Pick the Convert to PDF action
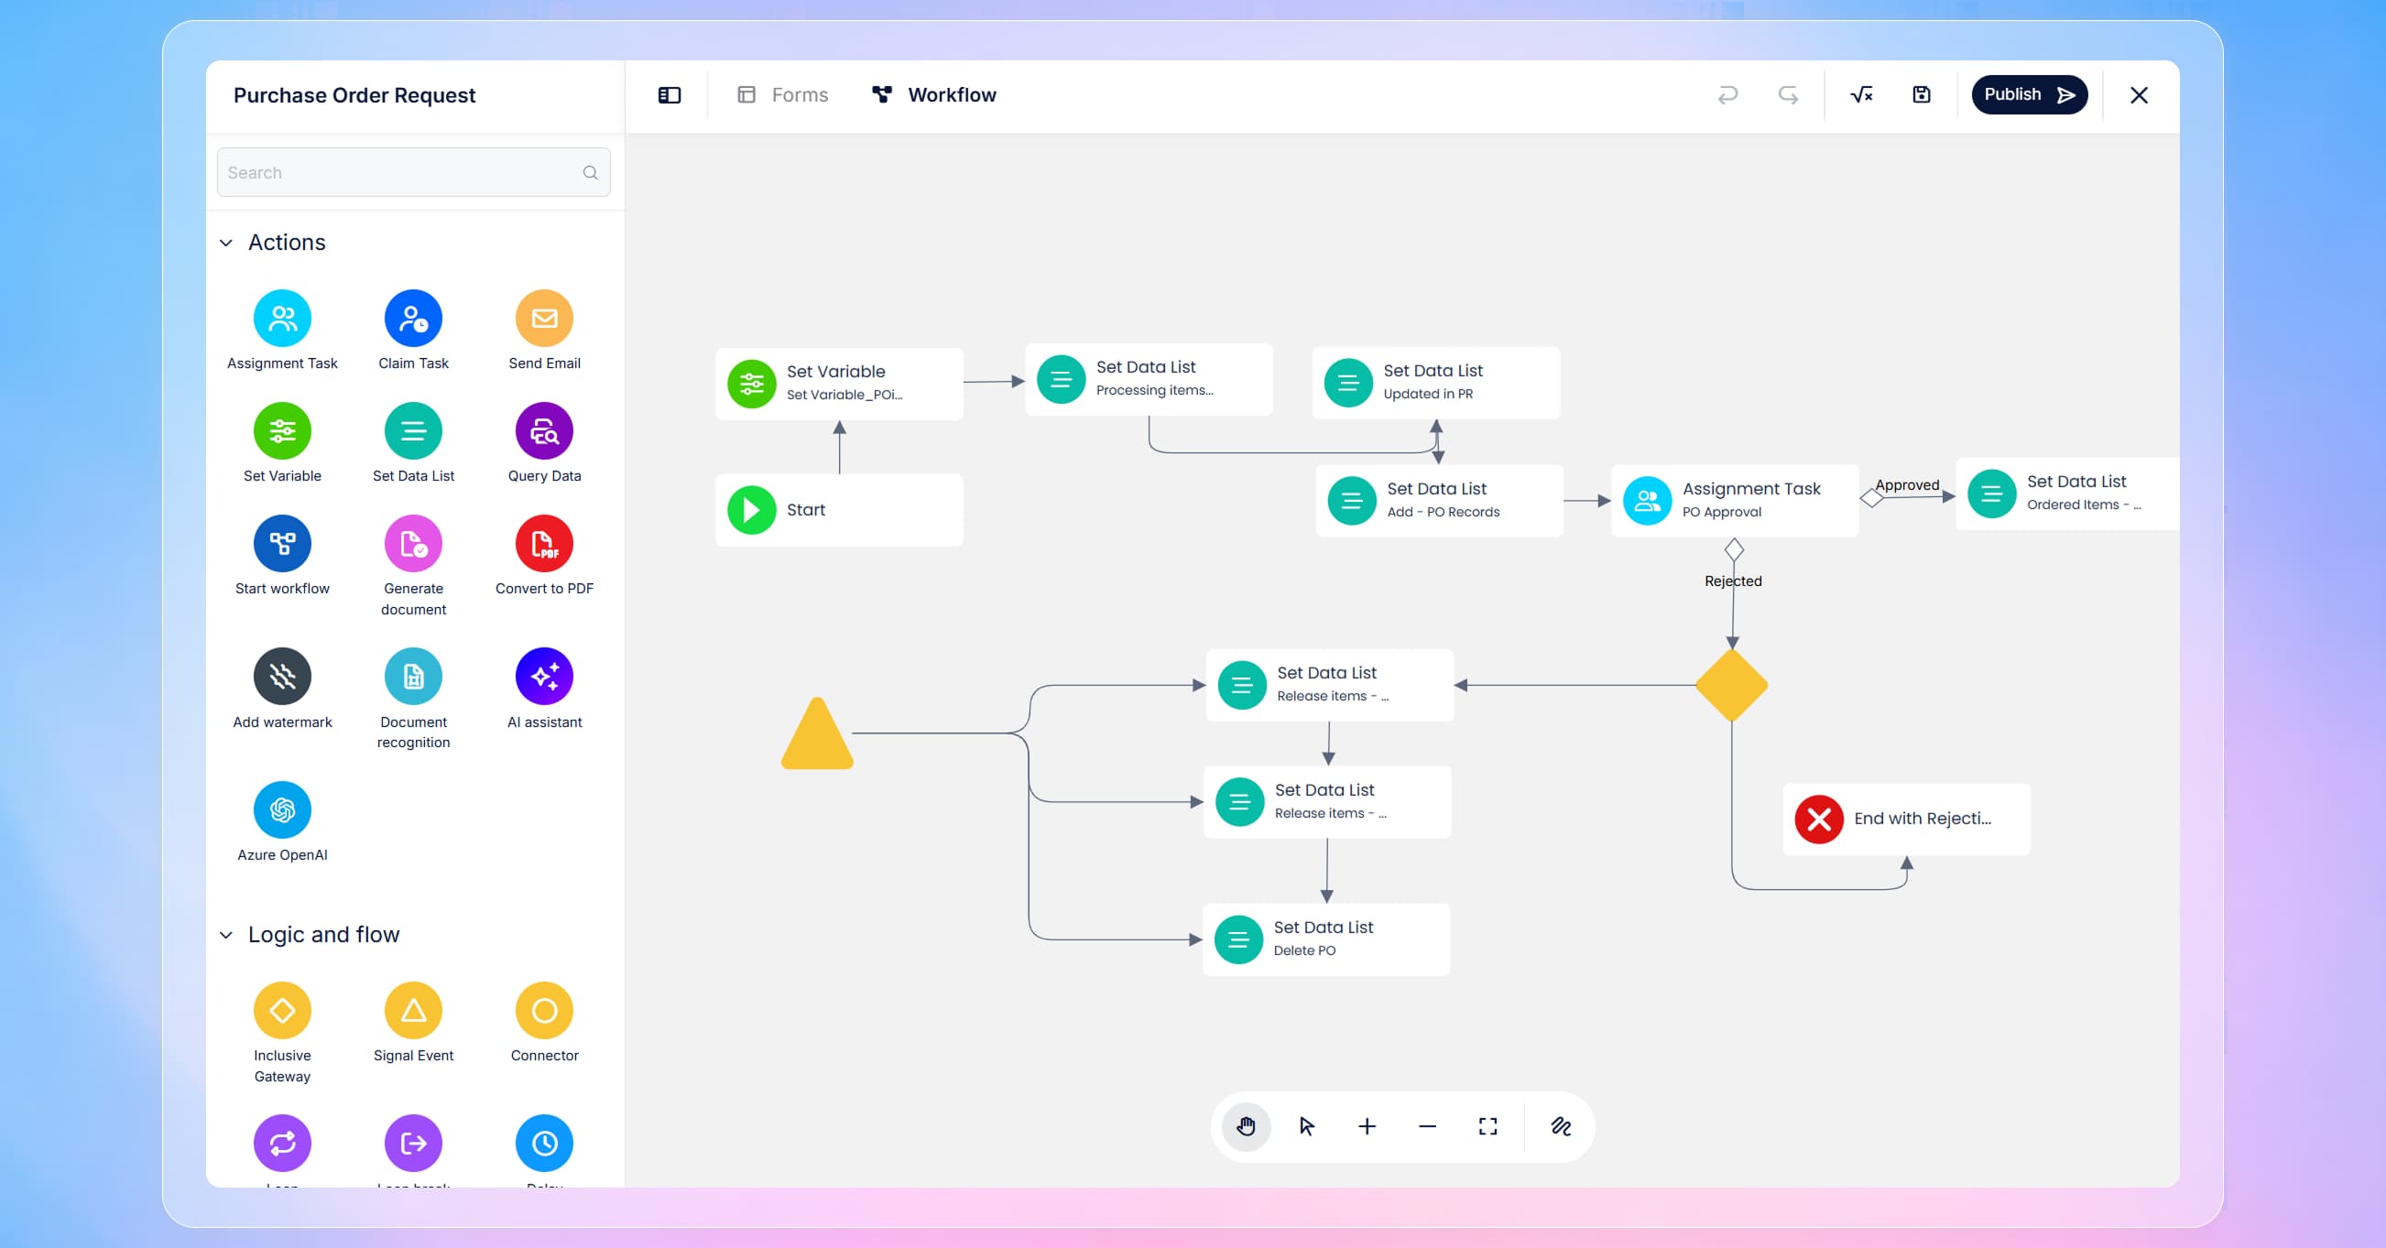 click(x=544, y=544)
